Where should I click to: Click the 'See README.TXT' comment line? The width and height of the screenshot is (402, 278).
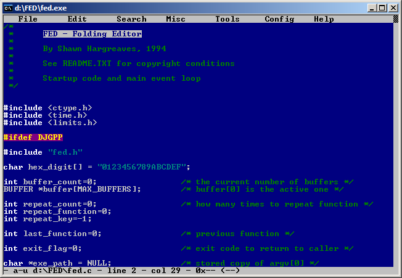pos(138,63)
